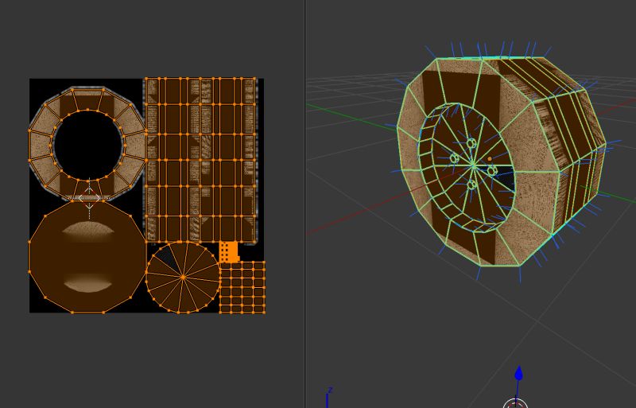Select the small square grid UV island
This screenshot has width=636, height=408.
tap(242, 287)
